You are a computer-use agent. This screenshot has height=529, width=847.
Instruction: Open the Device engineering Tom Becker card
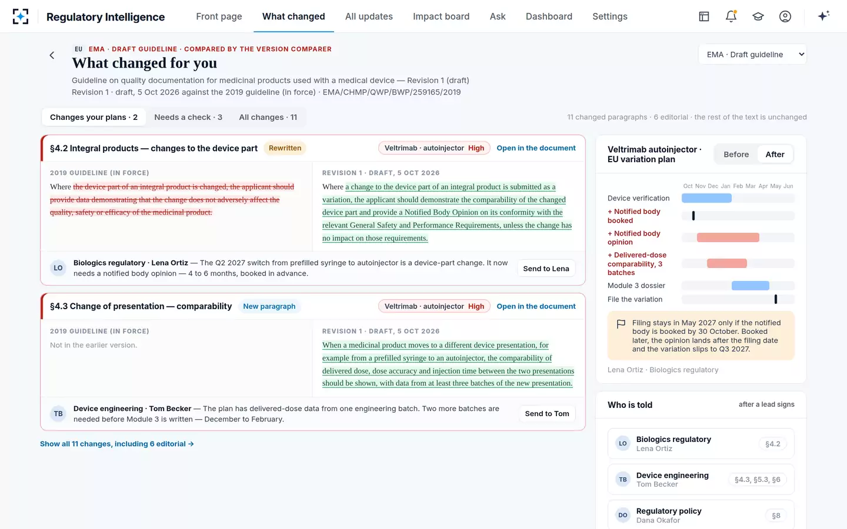pos(701,480)
